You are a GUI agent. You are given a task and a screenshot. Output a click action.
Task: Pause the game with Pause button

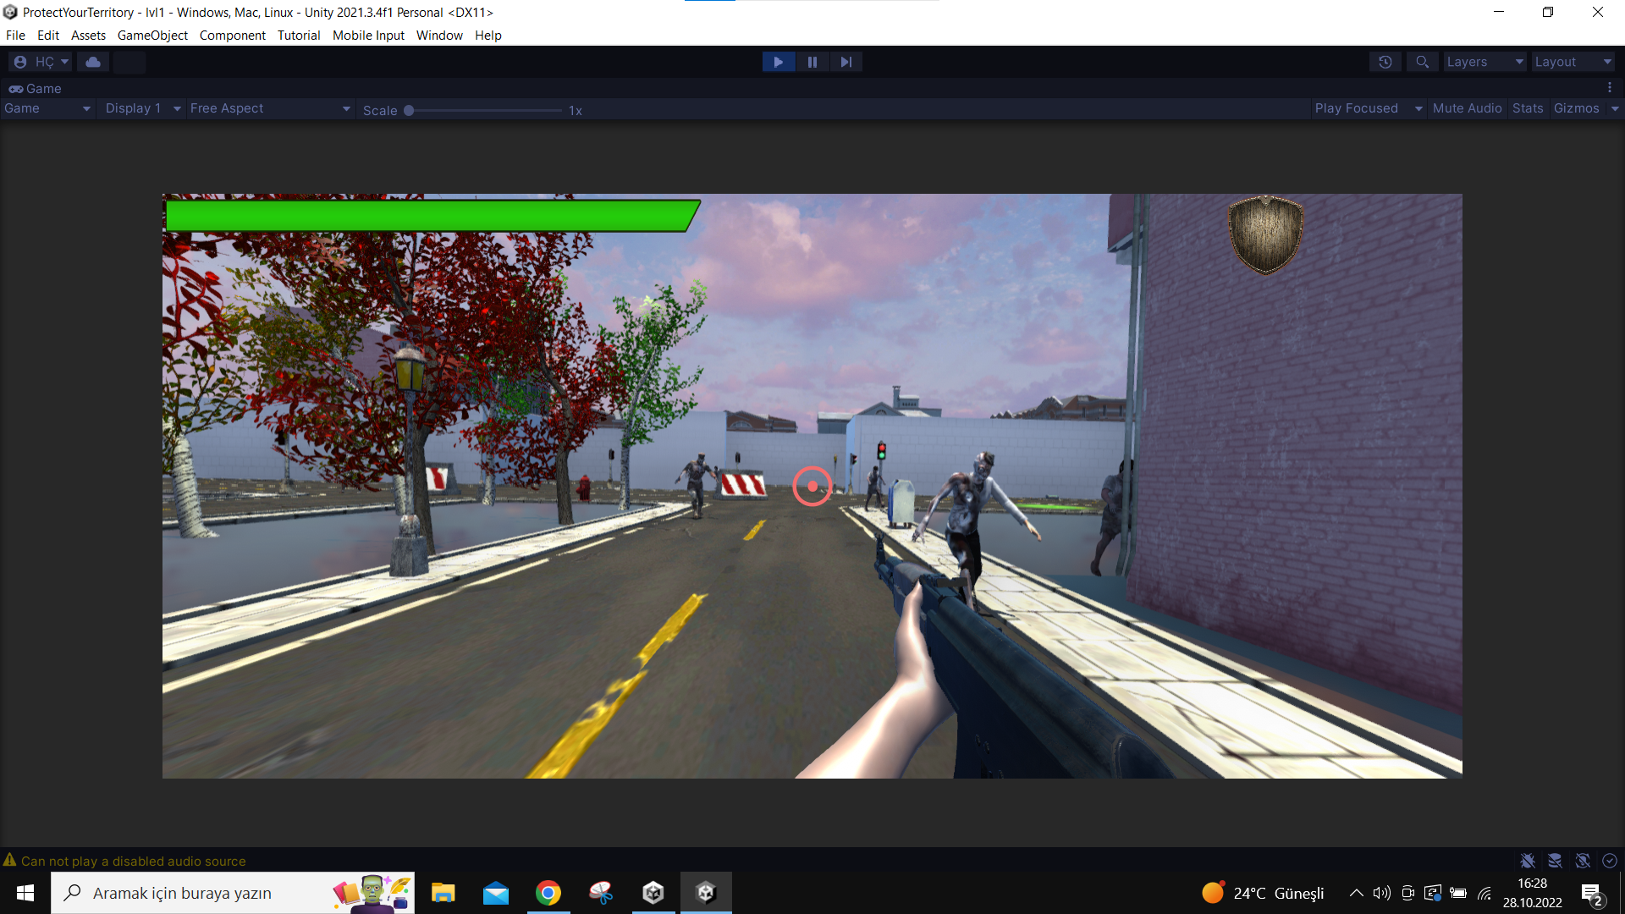(x=812, y=62)
